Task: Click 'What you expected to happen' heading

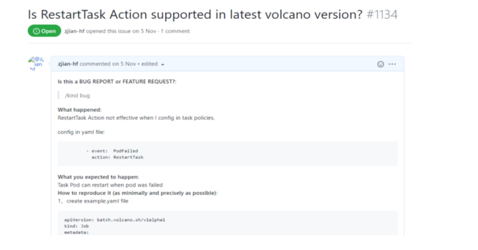Action: [x=98, y=177]
